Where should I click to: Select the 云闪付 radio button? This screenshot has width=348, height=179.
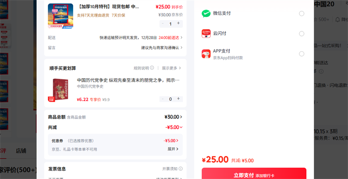click(301, 33)
